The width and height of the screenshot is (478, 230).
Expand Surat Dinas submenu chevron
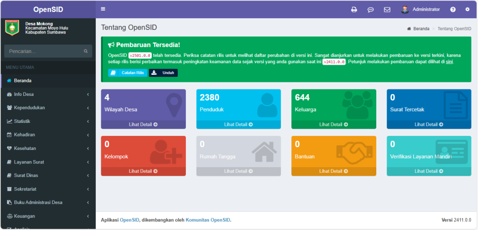tap(88, 176)
